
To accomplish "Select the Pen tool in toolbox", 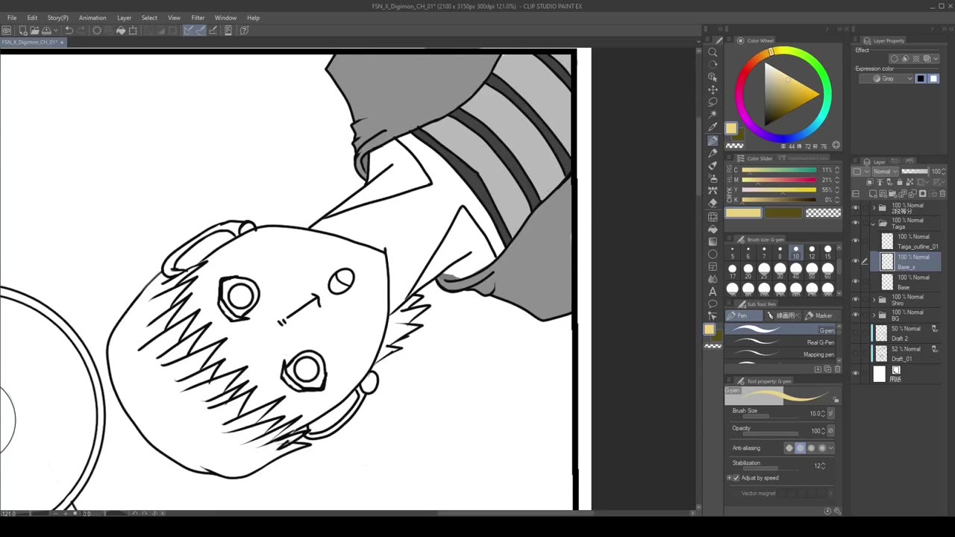I will click(x=713, y=140).
